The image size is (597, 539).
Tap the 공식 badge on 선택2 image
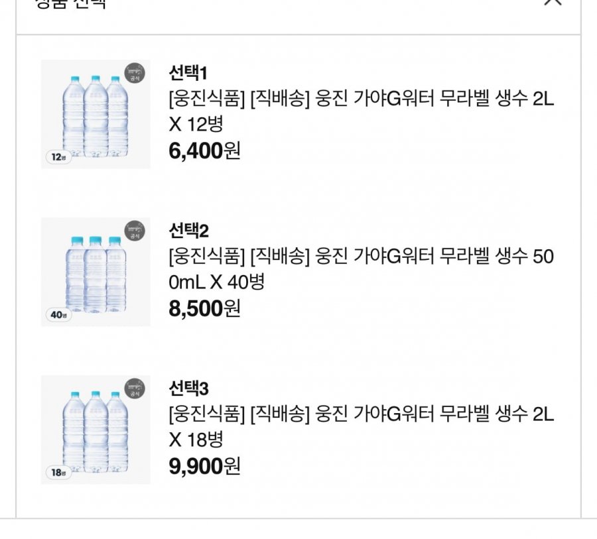(135, 231)
